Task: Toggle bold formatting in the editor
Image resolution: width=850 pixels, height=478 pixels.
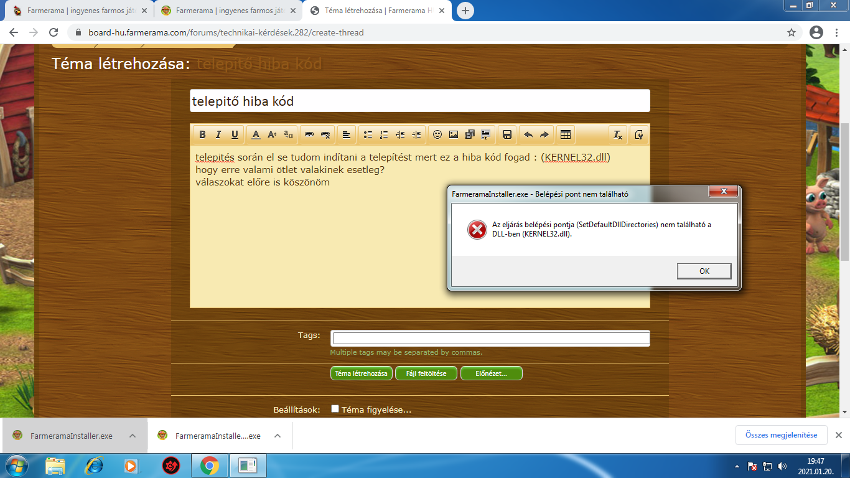Action: tap(202, 134)
